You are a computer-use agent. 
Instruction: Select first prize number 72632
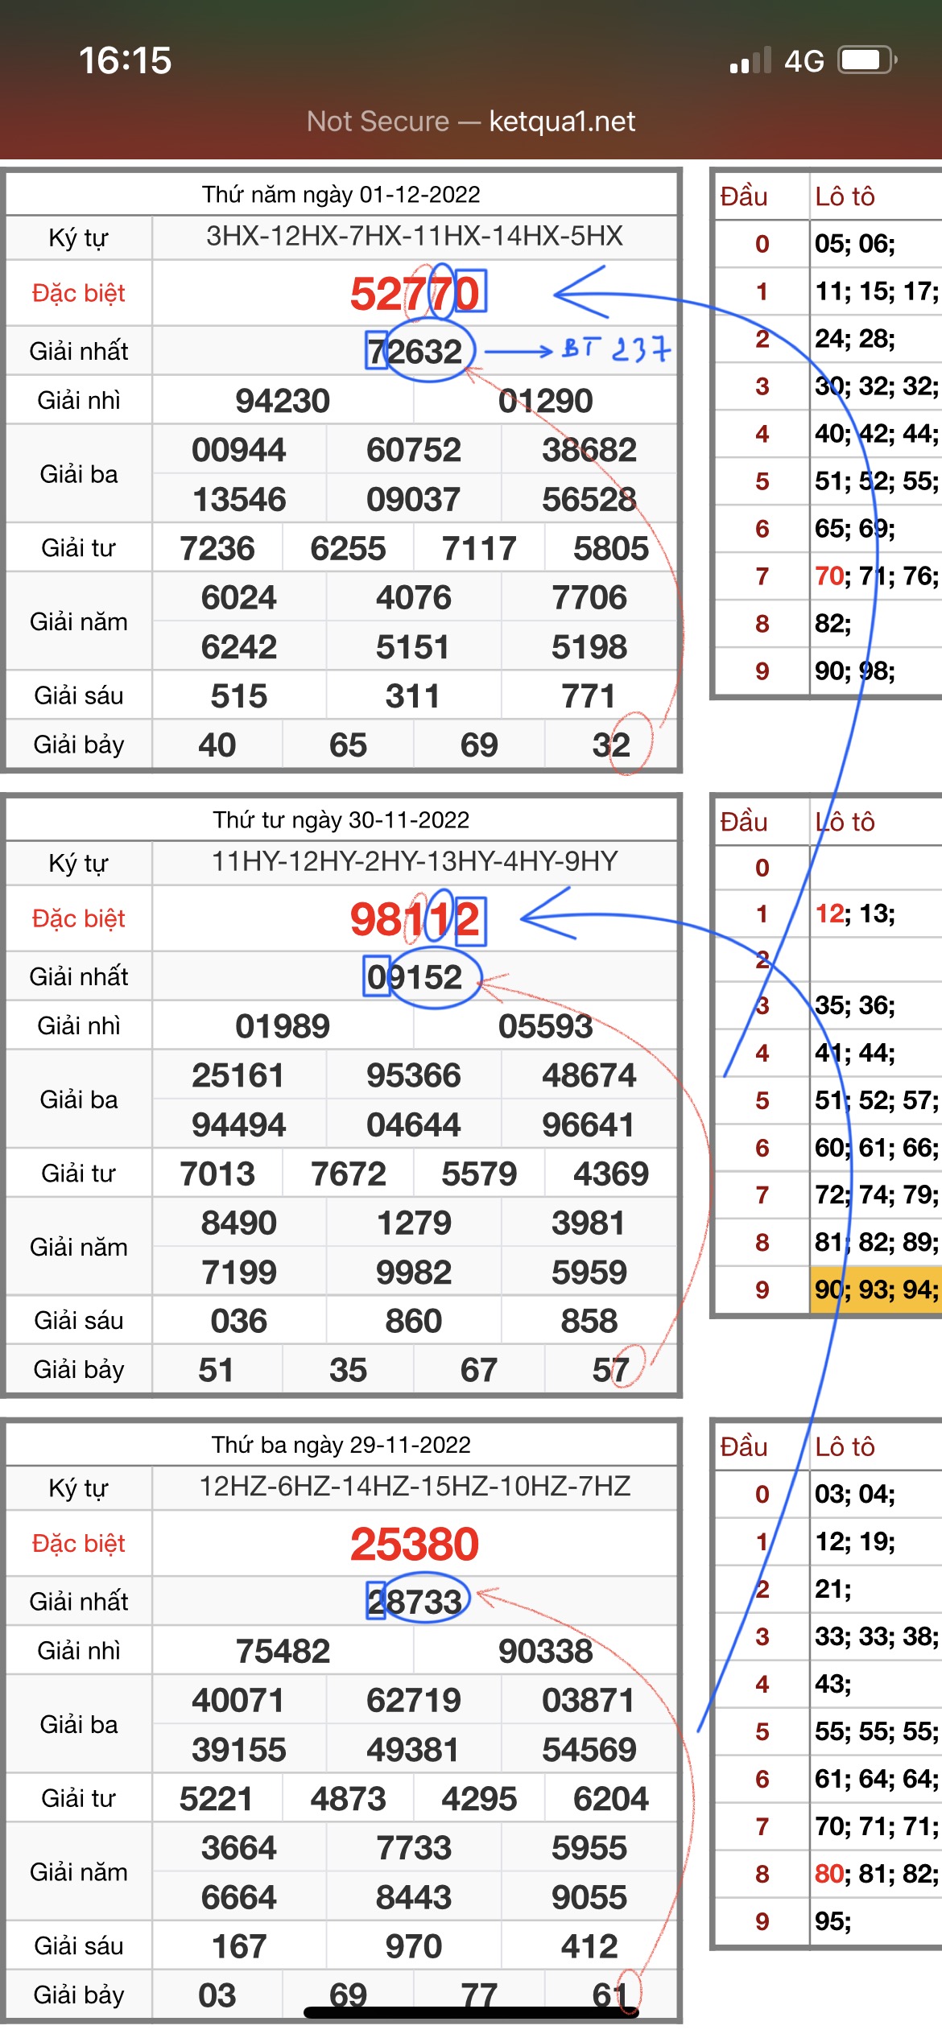point(415,352)
